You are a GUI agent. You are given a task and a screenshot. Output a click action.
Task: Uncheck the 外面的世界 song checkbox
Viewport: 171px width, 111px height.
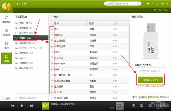[52, 46]
